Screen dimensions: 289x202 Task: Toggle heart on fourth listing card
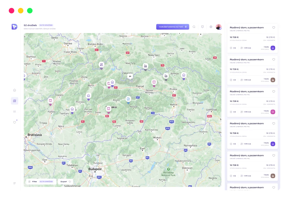point(273,124)
